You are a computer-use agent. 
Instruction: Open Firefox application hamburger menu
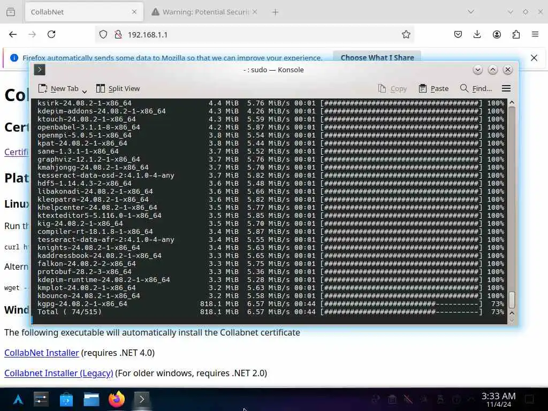pyautogui.click(x=535, y=34)
